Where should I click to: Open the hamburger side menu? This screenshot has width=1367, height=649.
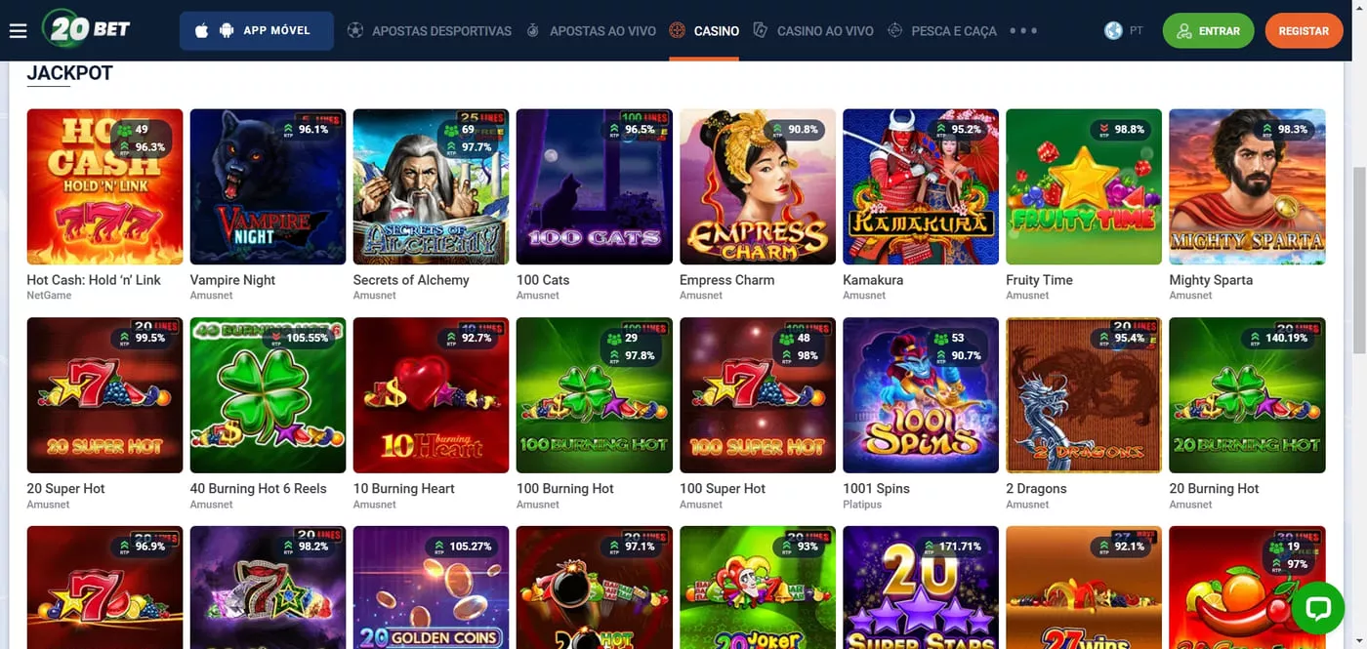pos(18,31)
